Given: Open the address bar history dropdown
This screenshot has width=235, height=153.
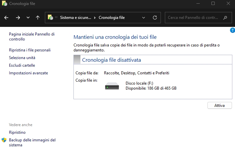Looking at the screenshot, I should tap(144, 18).
